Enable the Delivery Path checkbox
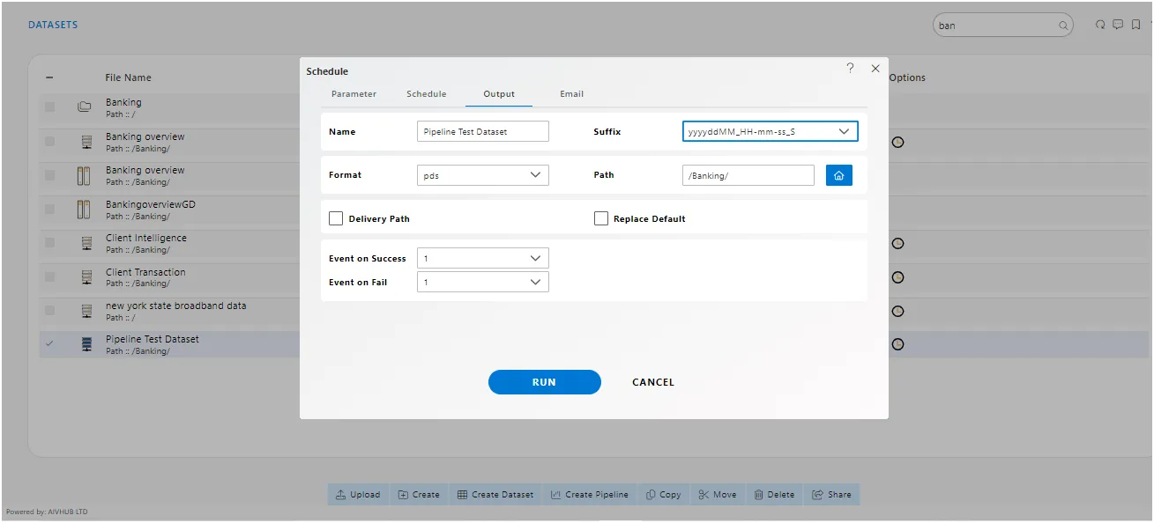 tap(336, 218)
